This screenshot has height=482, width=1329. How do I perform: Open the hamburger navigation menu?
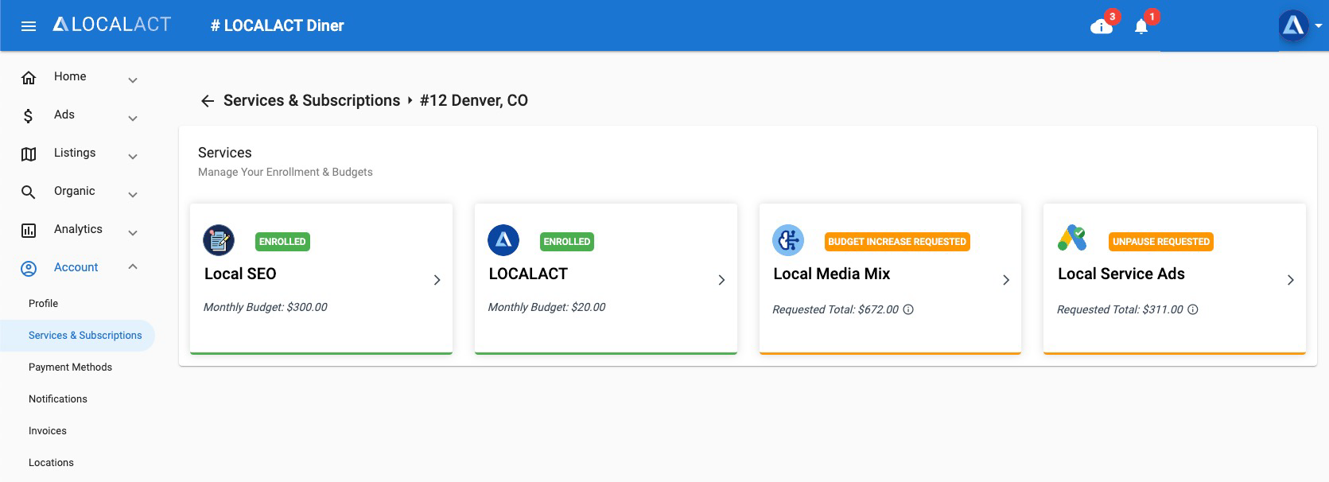[x=29, y=26]
